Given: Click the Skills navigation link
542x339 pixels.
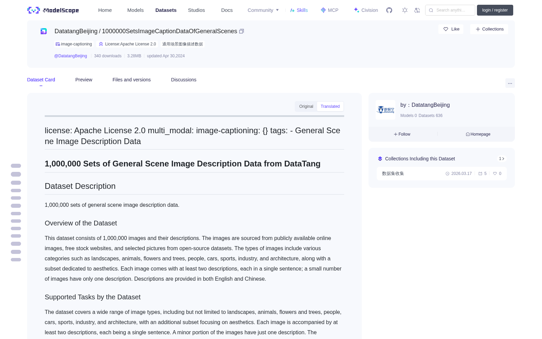Looking at the screenshot, I should pos(299,10).
